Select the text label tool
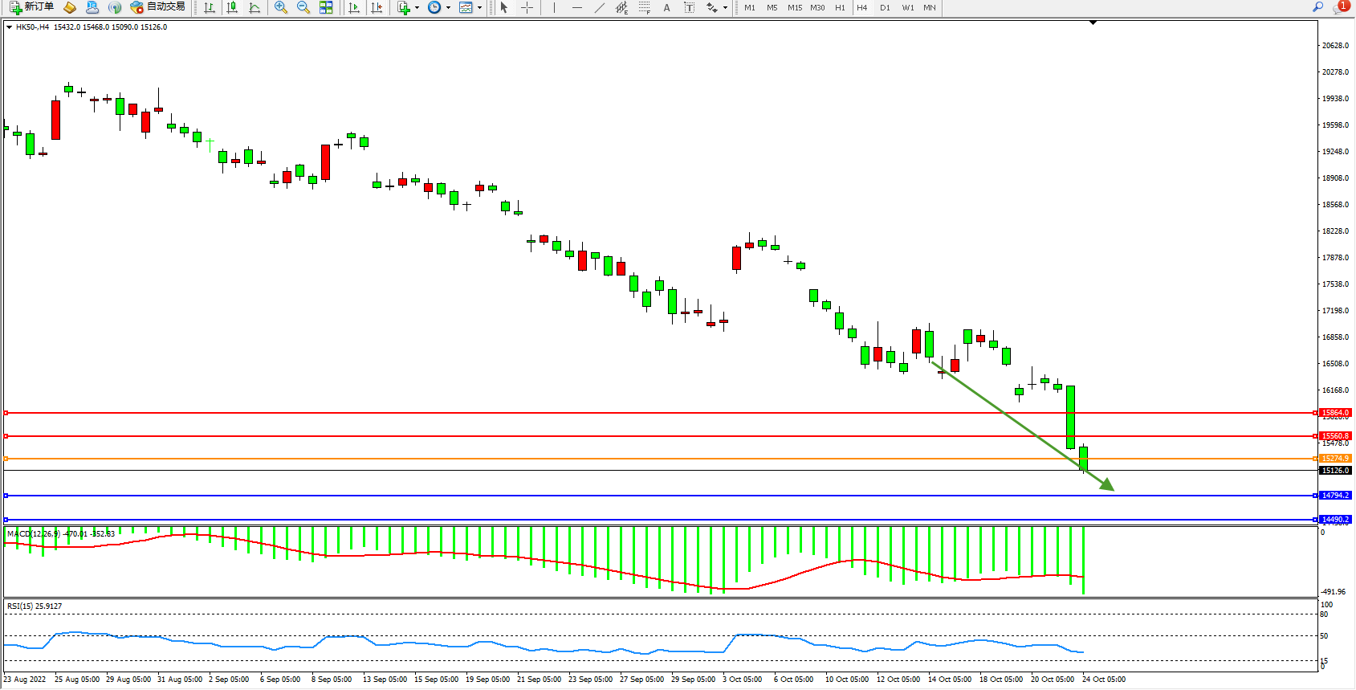Screen dimensions: 1356x690 [x=666, y=7]
